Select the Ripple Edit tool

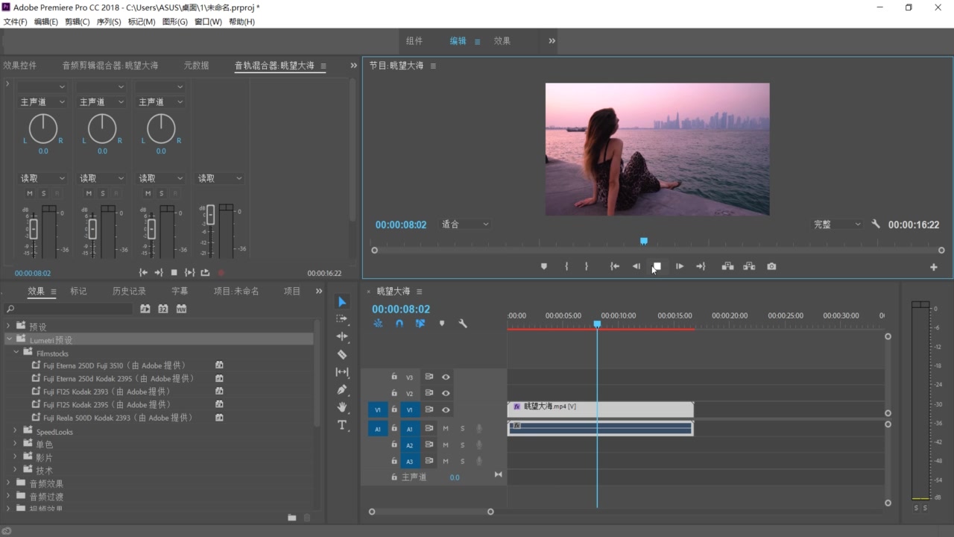tap(342, 336)
